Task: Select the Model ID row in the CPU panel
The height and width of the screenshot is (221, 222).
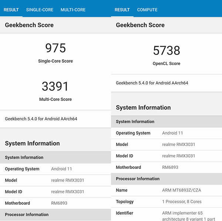Action: [x=55, y=192]
